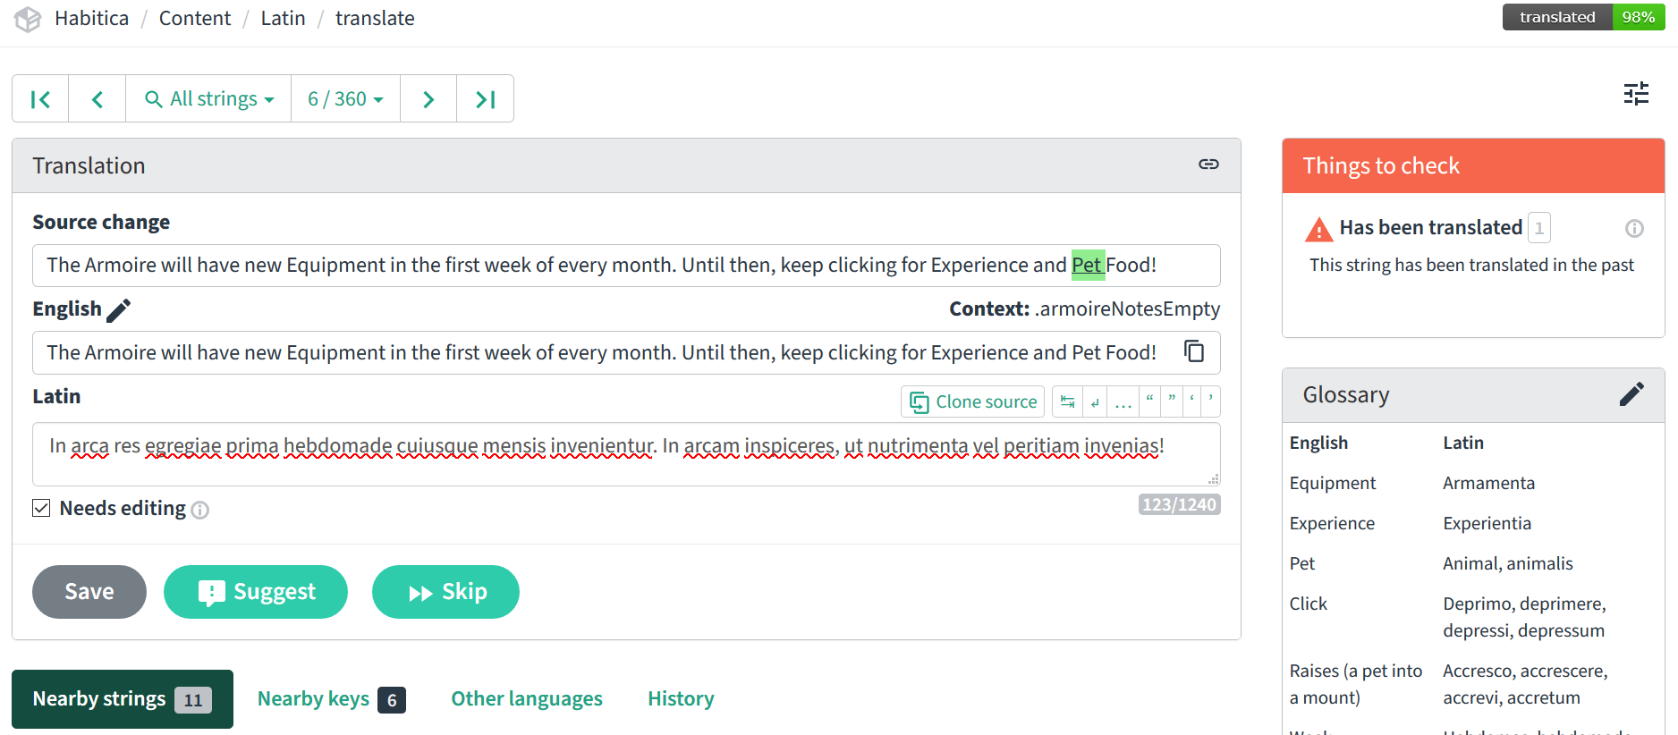The width and height of the screenshot is (1678, 735).
Task: Edit the Glossary with pencil icon
Action: (1631, 394)
